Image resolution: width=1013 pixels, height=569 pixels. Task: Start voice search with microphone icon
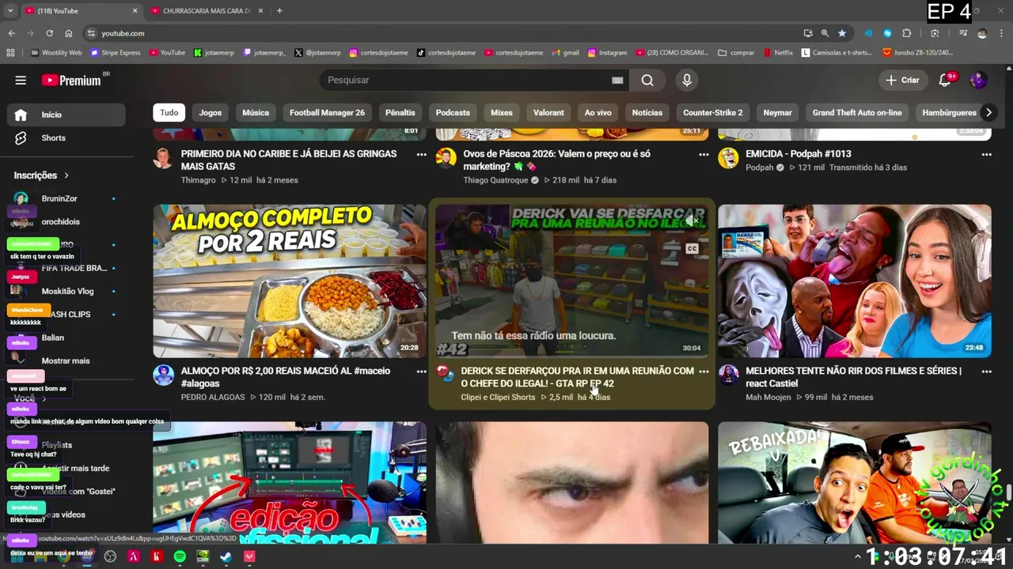687,80
